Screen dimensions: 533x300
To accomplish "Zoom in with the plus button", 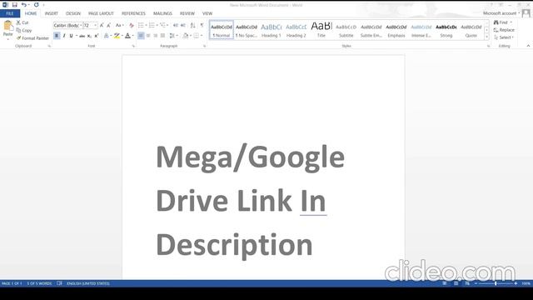I will click(516, 283).
